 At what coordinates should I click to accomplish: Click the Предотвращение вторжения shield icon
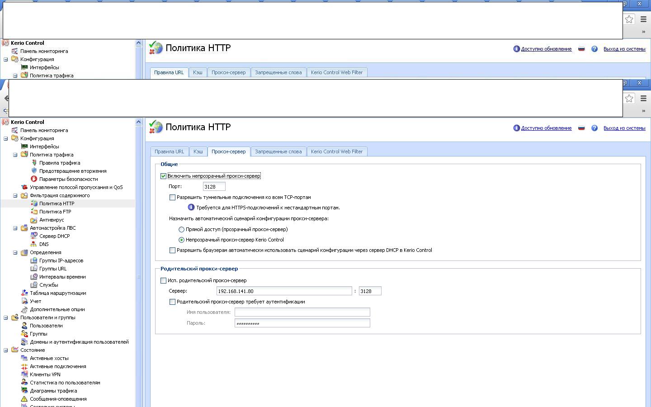34,171
